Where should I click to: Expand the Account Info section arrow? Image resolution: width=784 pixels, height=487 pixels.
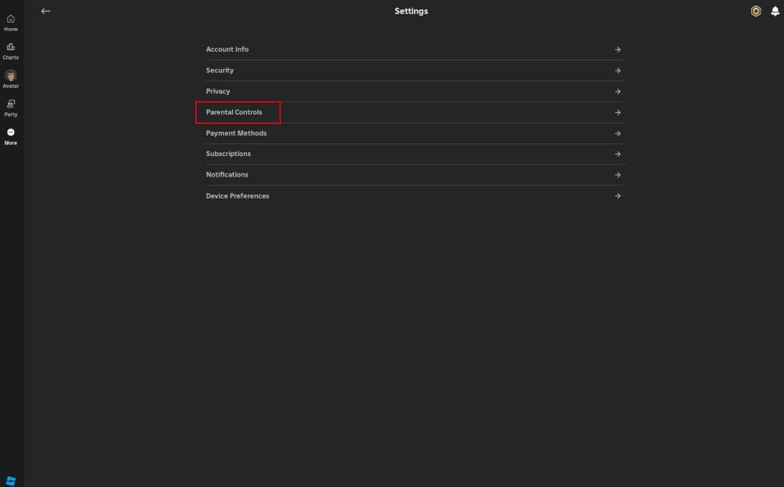tap(617, 49)
